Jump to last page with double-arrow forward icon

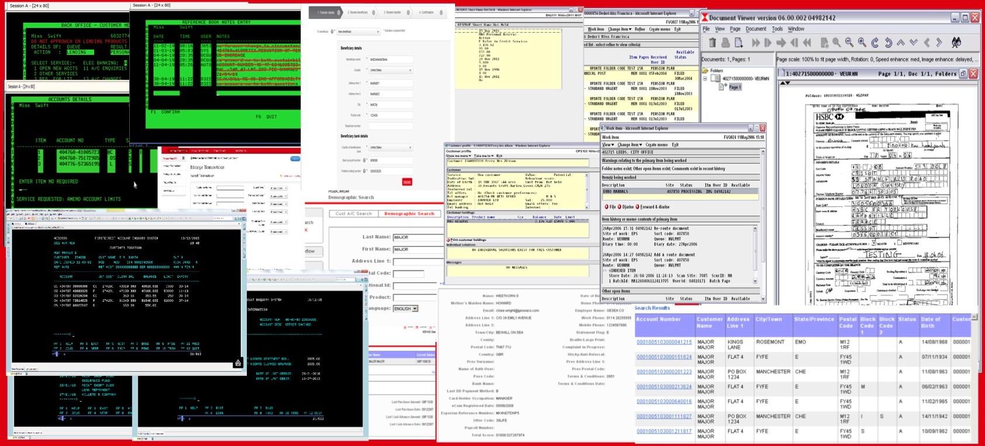[756, 43]
